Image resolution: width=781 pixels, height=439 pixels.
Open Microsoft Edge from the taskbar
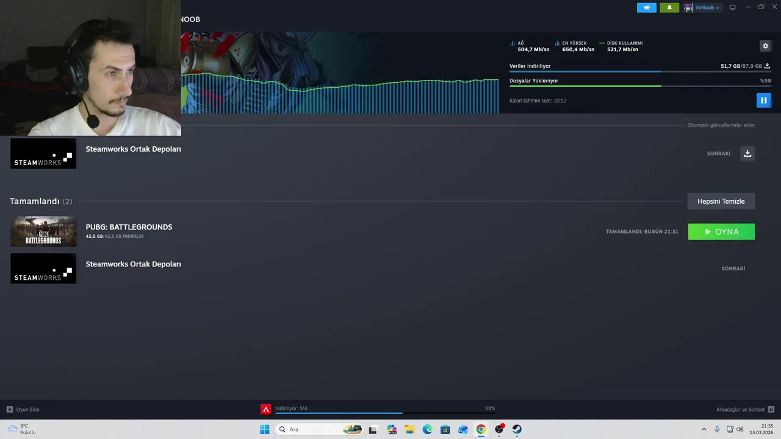click(x=427, y=429)
